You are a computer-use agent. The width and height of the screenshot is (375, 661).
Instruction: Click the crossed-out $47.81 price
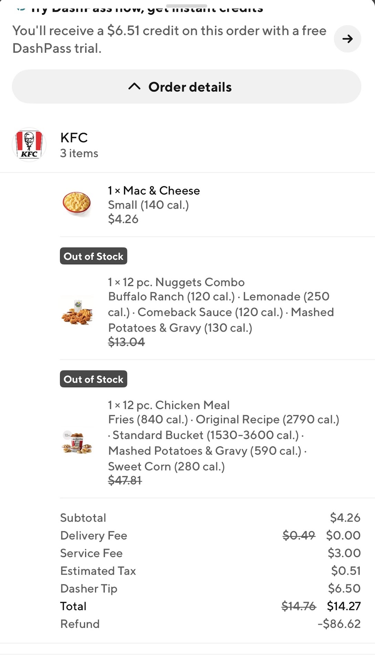(x=125, y=480)
